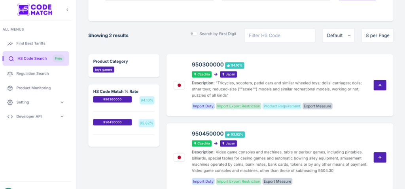Toggle the Search by First Digit switch
Viewport: 405px width, 189px height.
pos(193,34)
